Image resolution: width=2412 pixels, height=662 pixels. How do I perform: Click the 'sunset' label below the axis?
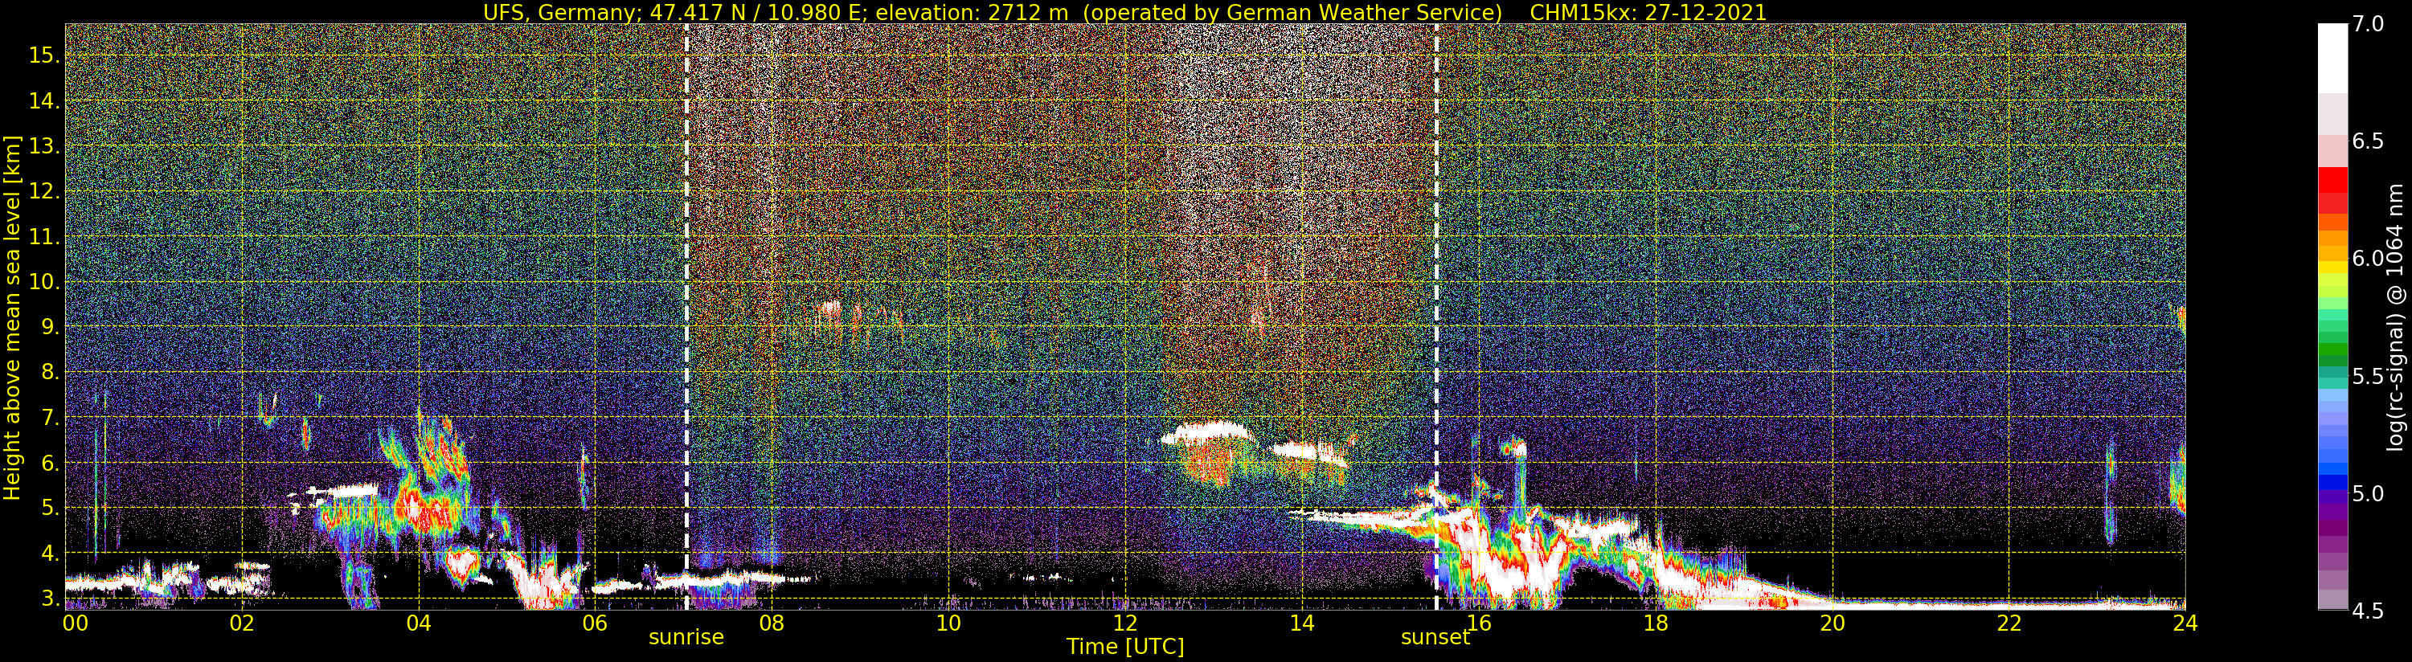click(x=1435, y=638)
